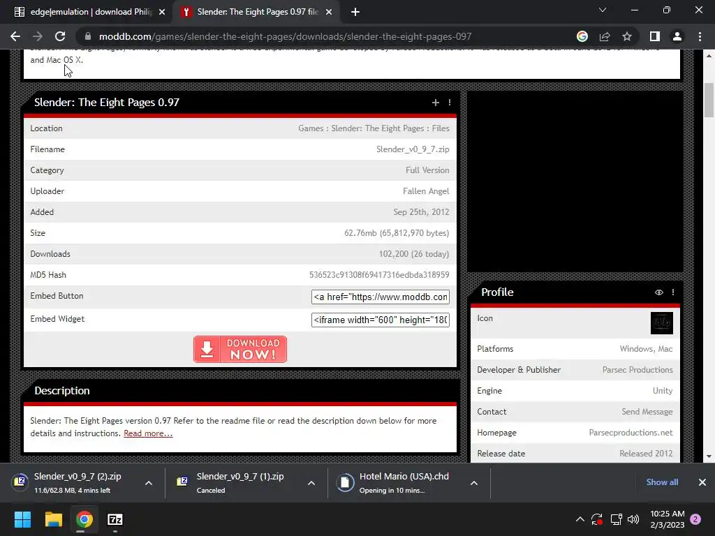
Task: Click Full Version category link
Action: (x=427, y=170)
